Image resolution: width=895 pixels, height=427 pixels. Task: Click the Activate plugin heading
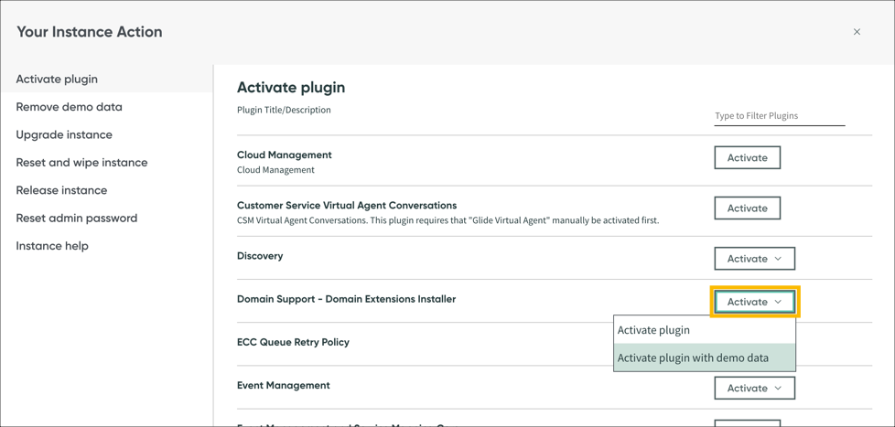pyautogui.click(x=291, y=88)
